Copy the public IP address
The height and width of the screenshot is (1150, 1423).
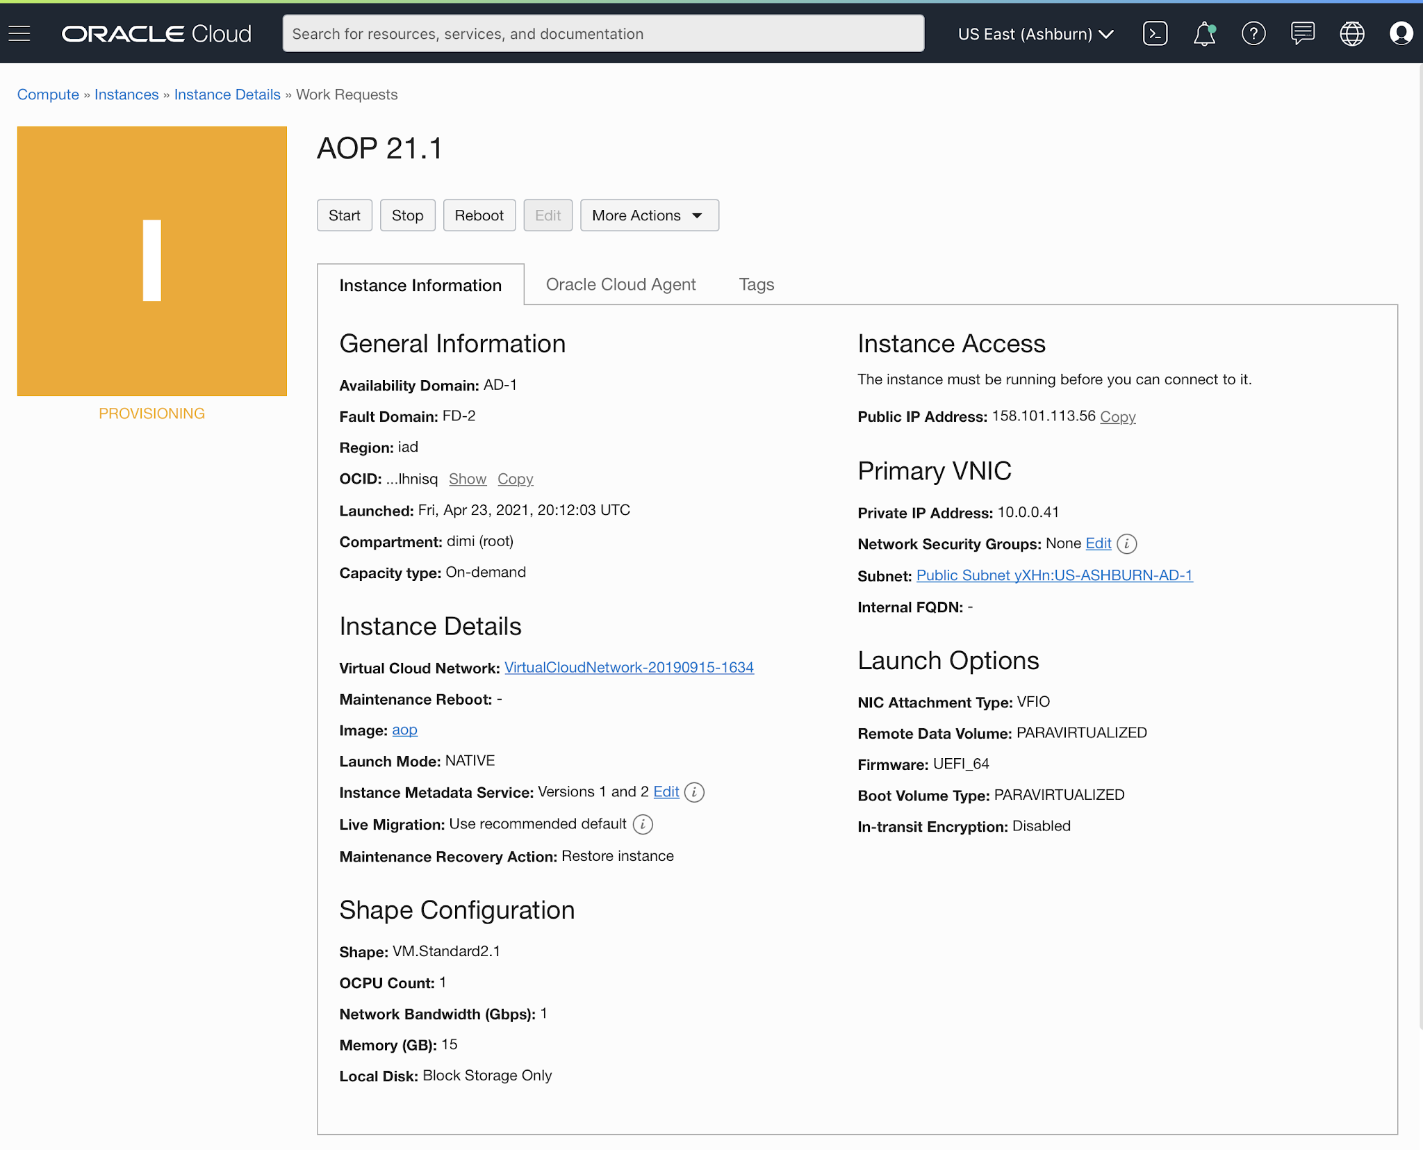pos(1117,416)
